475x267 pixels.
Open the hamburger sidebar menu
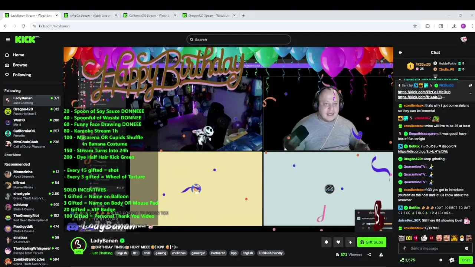tap(8, 39)
